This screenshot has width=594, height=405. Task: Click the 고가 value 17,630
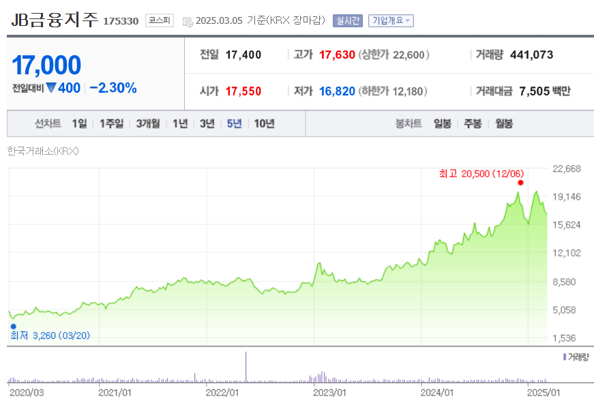337,55
